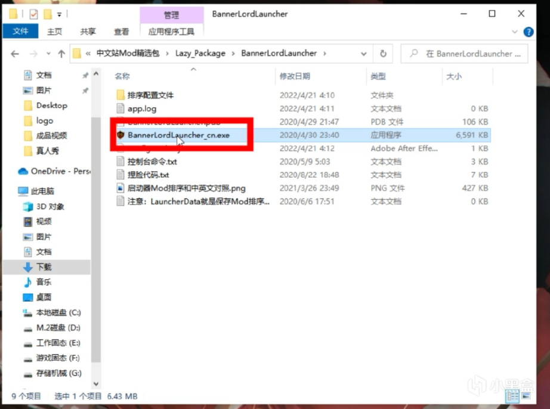Click the 管理 contextual tab header
This screenshot has height=409, width=550.
[172, 15]
